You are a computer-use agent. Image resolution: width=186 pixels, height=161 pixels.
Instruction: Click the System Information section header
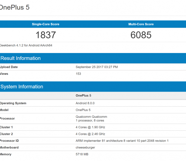coord(22,87)
